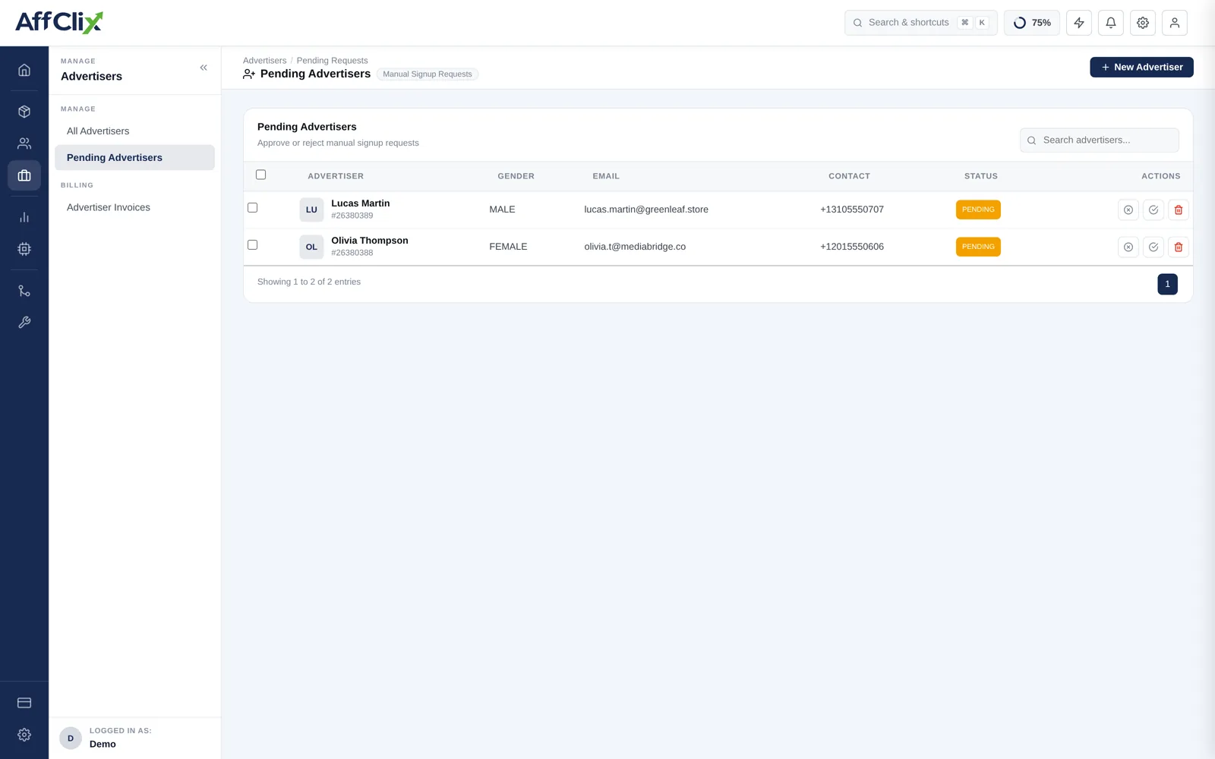Go to All Advertisers
The width and height of the screenshot is (1215, 759).
click(134, 131)
